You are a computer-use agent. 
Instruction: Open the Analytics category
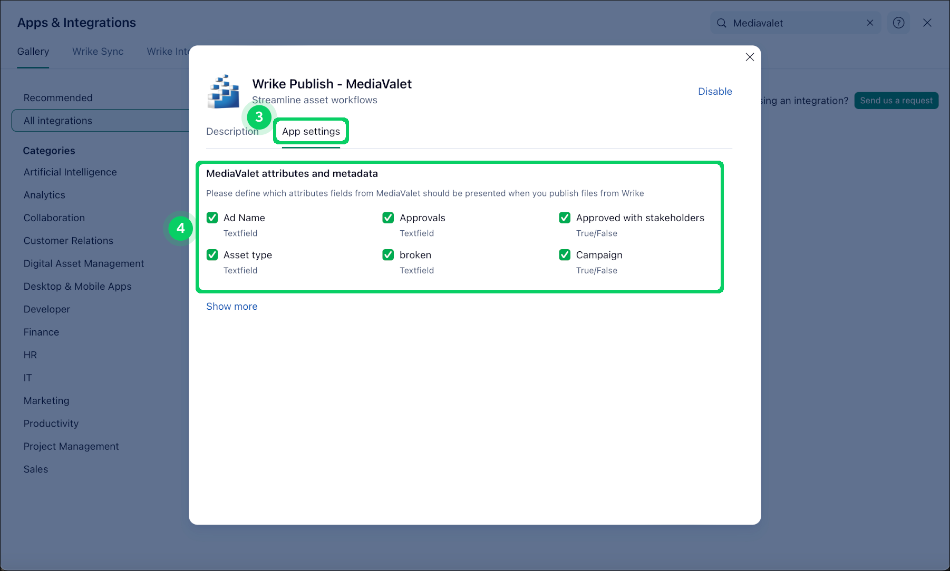[44, 195]
